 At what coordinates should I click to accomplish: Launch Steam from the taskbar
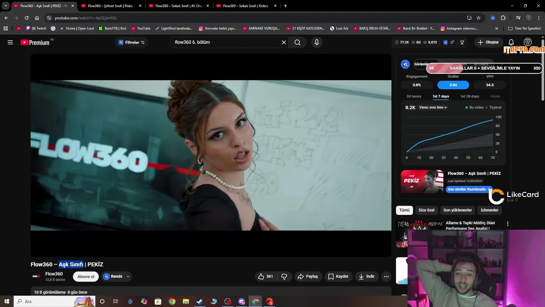coord(199,301)
